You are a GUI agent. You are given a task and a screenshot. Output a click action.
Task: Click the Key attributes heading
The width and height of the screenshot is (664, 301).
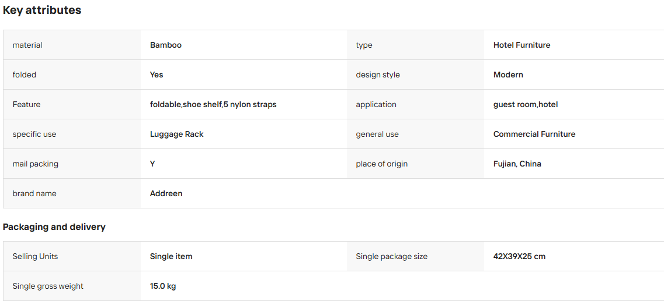42,10
